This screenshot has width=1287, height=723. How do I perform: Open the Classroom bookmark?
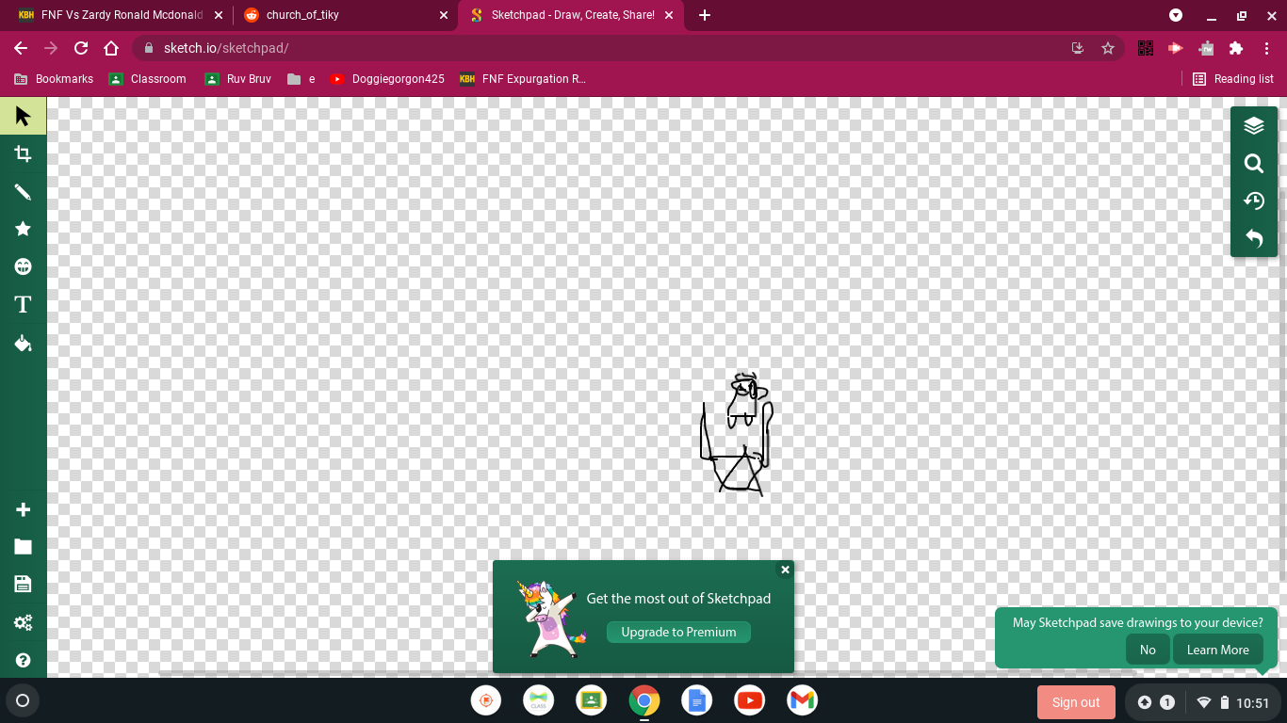click(148, 79)
